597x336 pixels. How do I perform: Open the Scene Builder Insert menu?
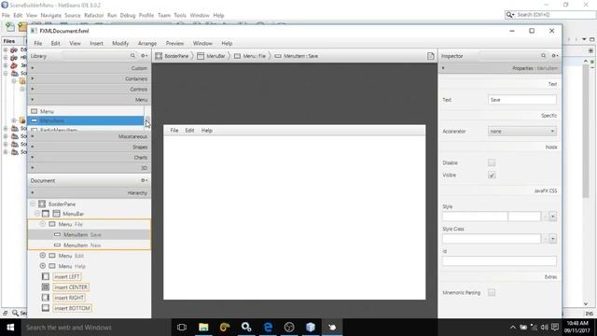(x=96, y=44)
